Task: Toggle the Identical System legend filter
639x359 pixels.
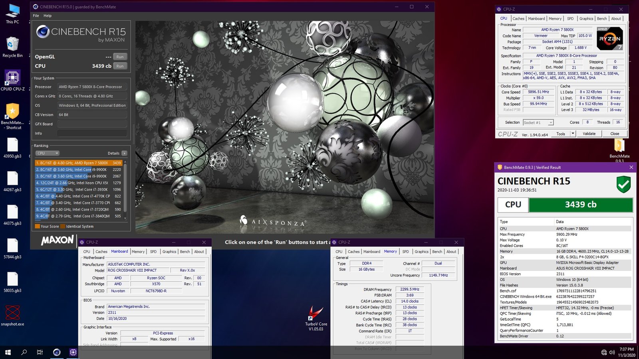Action: [x=79, y=226]
